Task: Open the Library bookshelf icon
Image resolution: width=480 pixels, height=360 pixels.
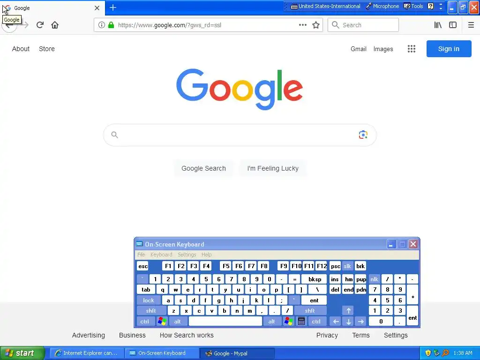Action: [438, 25]
